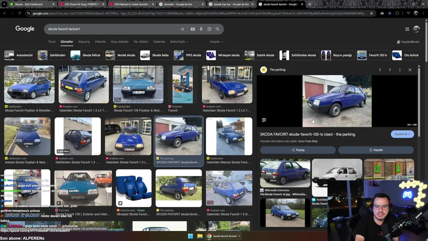This screenshot has height=241, width=428.
Task: Click the browser address bar URL
Action: point(199,13)
